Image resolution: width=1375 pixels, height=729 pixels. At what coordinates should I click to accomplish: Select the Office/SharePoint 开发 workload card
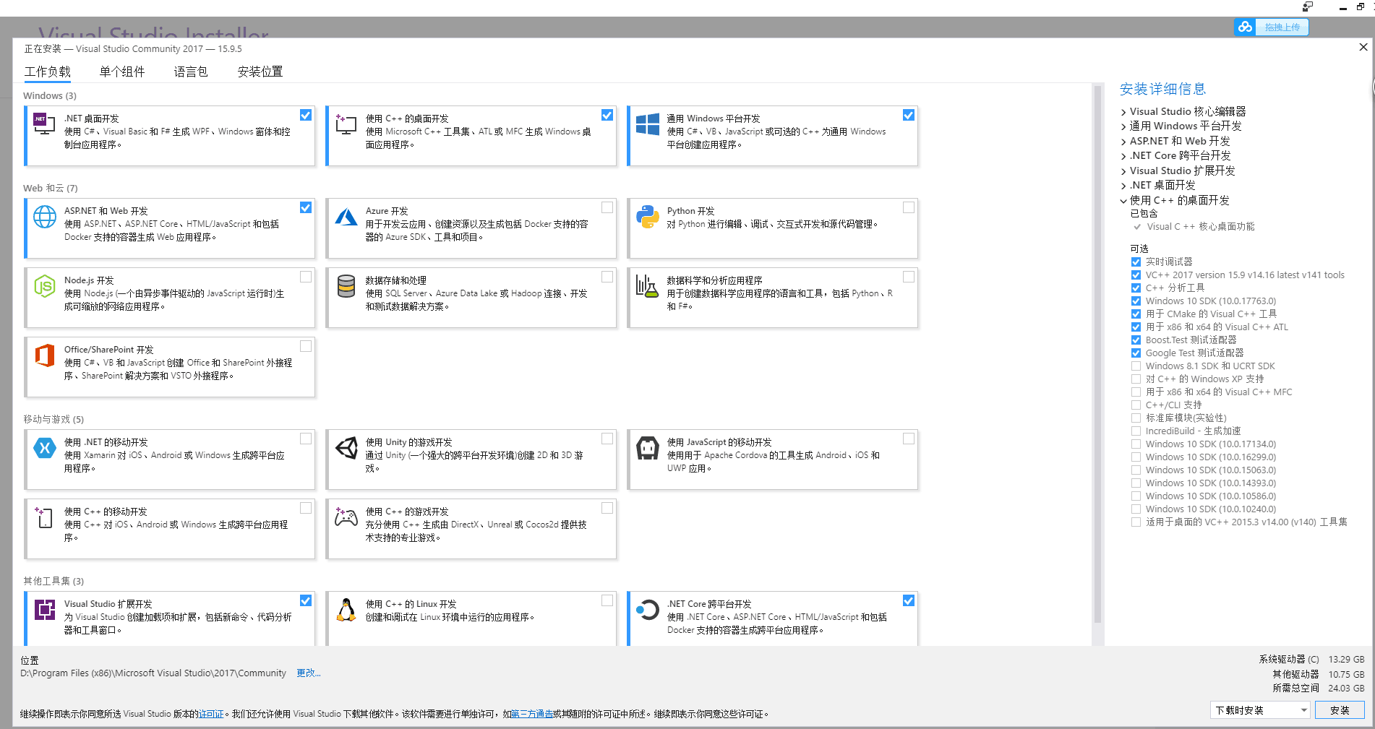pos(171,367)
